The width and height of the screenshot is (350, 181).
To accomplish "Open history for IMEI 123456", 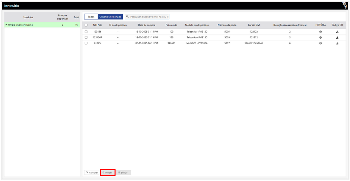I will point(320,32).
